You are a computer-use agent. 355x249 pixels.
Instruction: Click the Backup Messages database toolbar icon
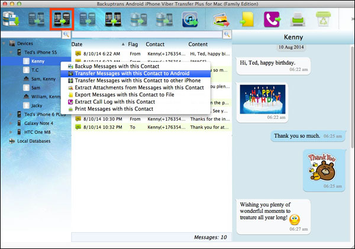coord(11,19)
